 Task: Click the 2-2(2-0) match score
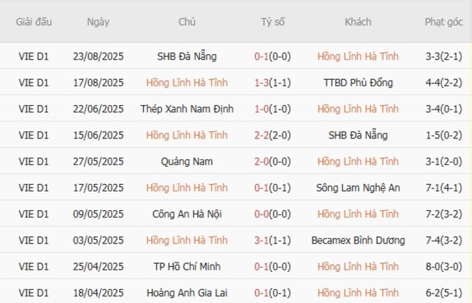[x=273, y=136]
